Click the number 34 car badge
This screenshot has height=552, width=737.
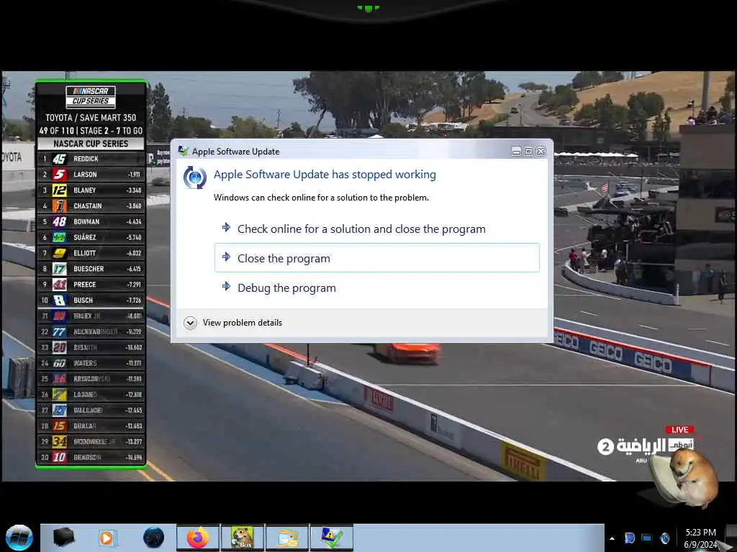coord(59,442)
